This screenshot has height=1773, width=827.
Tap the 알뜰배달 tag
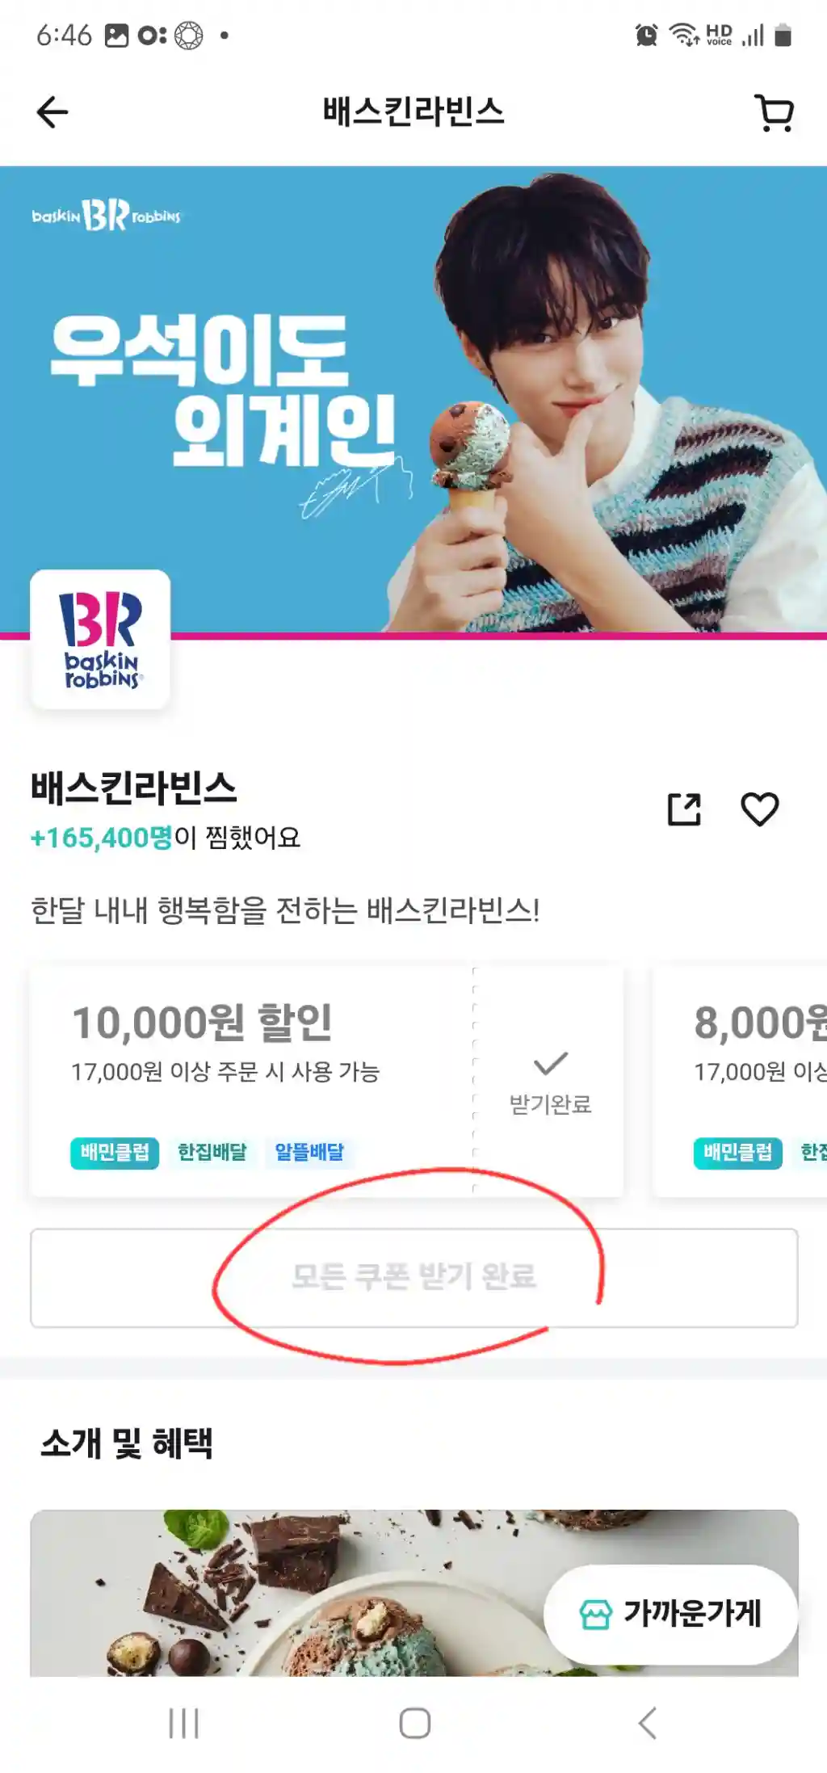[309, 1153]
